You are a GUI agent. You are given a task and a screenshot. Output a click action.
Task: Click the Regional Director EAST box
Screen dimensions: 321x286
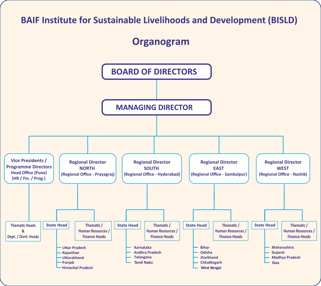click(219, 168)
